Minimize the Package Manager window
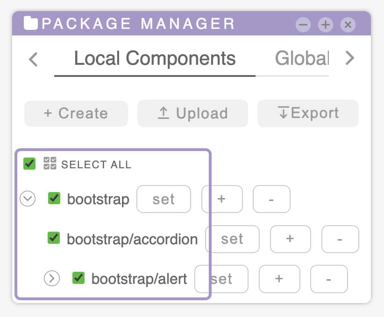 coord(303,25)
